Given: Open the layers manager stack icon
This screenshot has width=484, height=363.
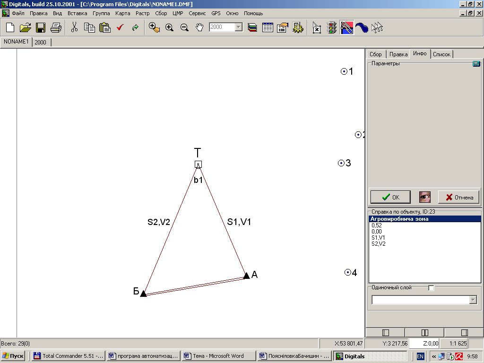Looking at the screenshot, I should (x=252, y=28).
